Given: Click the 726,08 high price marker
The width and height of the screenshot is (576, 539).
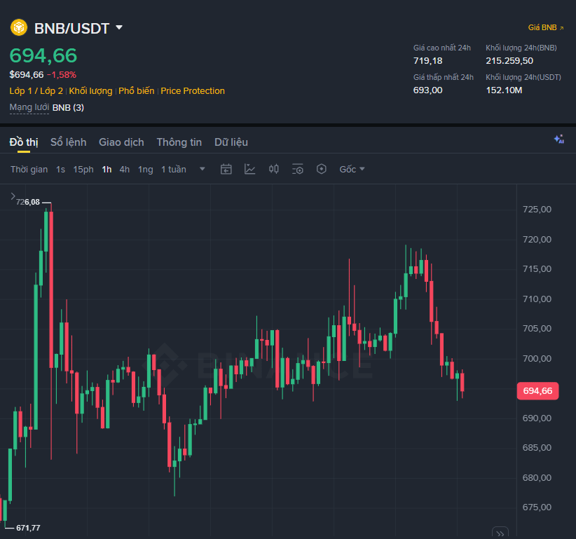Looking at the screenshot, I should [x=28, y=202].
